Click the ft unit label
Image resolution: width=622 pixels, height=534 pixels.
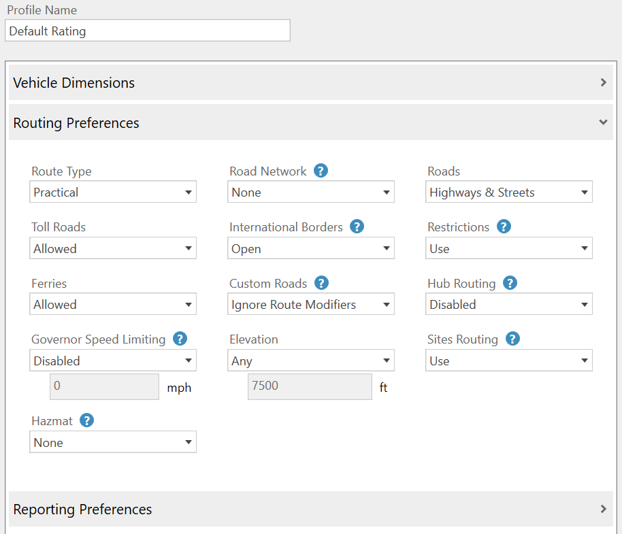click(383, 387)
